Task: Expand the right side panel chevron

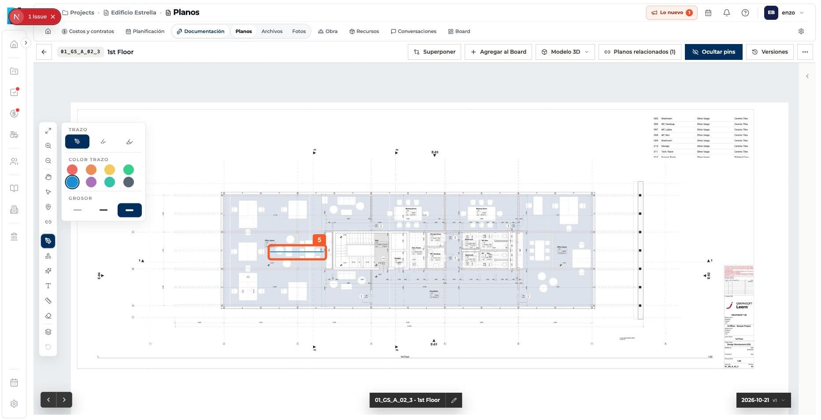Action: (807, 76)
